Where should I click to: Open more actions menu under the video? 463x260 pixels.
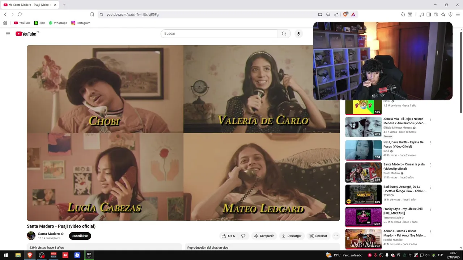pyautogui.click(x=336, y=236)
